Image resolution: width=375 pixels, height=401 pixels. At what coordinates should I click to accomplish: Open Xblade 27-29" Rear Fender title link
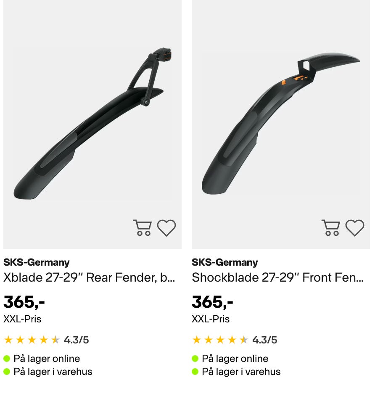[89, 277]
